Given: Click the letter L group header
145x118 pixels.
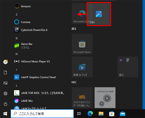Looking at the screenshot, I should [x=17, y=86].
